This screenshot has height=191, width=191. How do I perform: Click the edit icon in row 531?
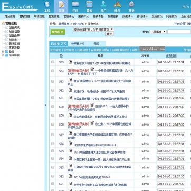point(70,98)
